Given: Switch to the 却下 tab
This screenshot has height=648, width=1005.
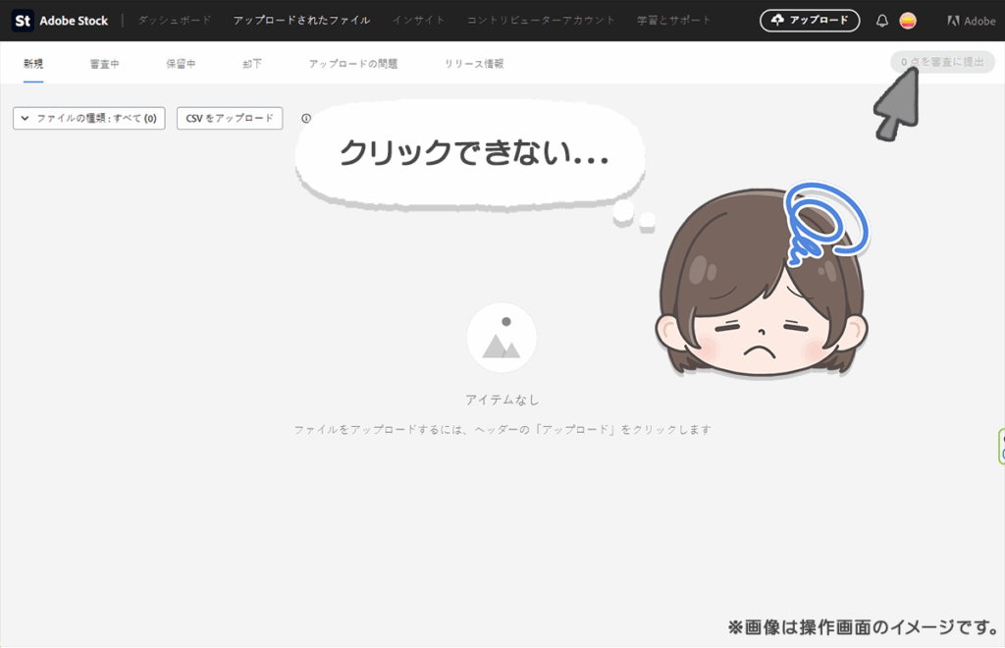Looking at the screenshot, I should pos(252,64).
